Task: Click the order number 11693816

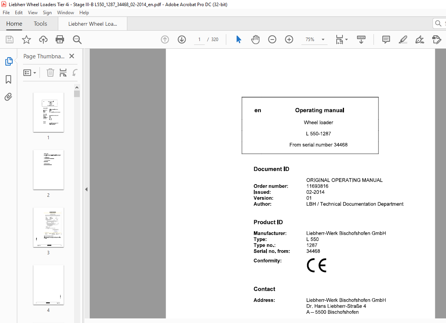Action: click(317, 186)
